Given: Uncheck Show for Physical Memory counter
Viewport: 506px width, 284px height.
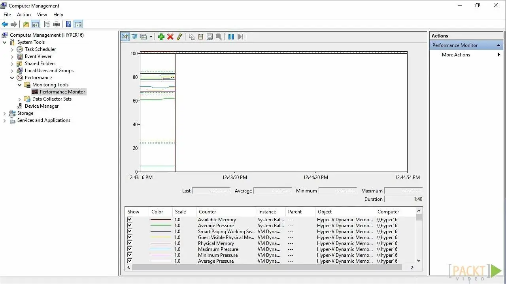Looking at the screenshot, I should (x=130, y=243).
